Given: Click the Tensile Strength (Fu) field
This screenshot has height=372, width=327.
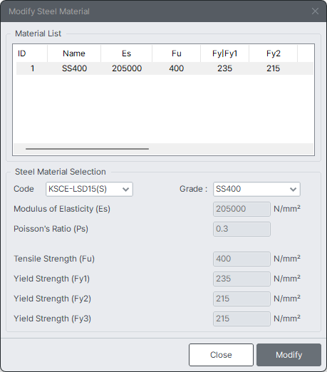Looking at the screenshot, I should tap(242, 259).
